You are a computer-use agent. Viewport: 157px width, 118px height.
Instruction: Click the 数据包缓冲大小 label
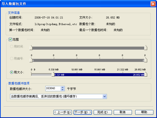(x=21, y=89)
